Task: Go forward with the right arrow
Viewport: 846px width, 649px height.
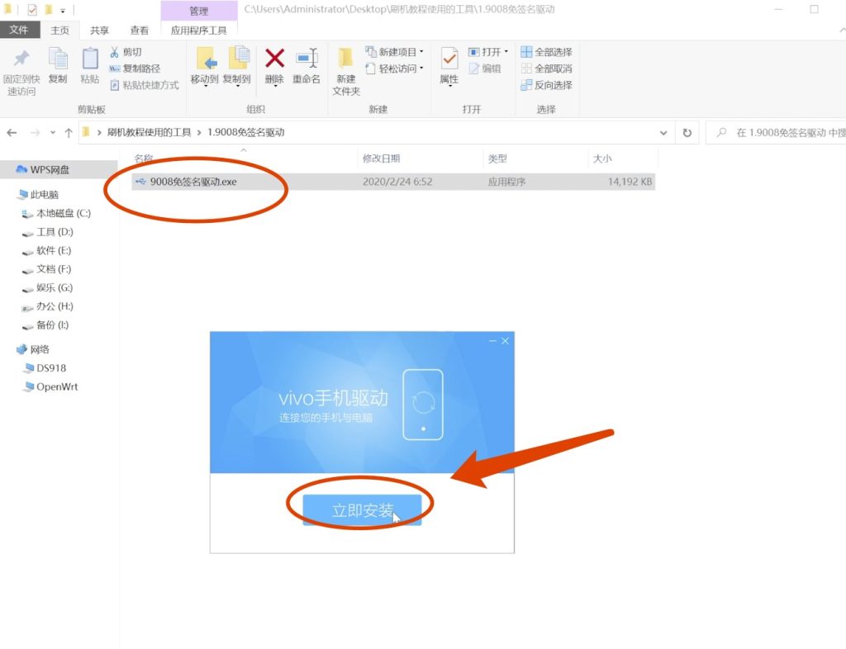Action: pyautogui.click(x=35, y=133)
